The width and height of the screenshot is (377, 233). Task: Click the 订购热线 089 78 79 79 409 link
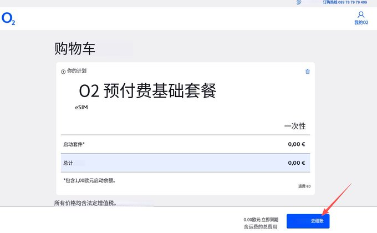click(x=345, y=2)
